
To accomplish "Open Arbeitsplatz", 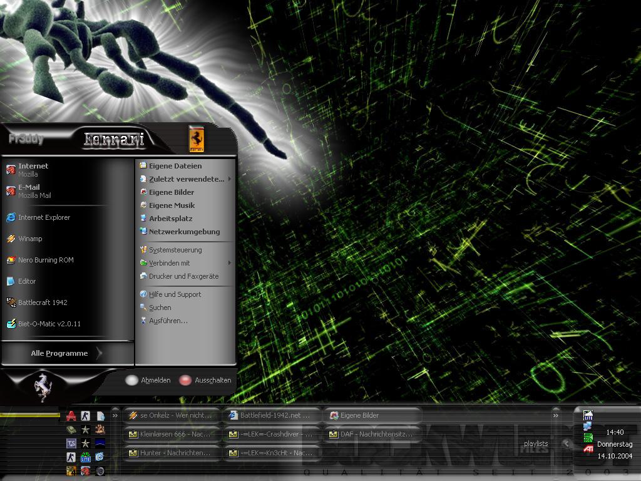I will (x=185, y=219).
